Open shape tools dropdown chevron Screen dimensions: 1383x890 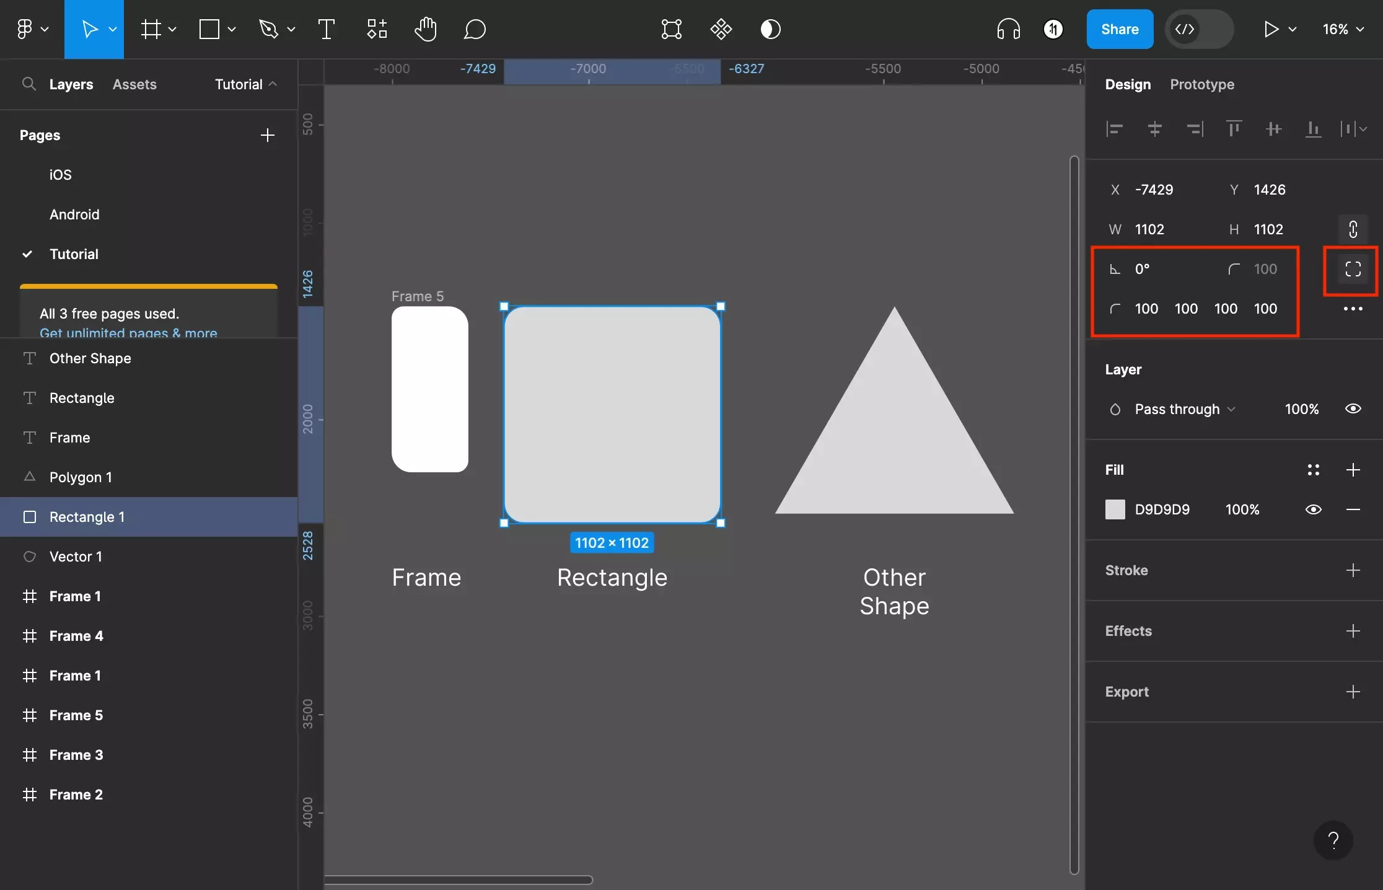pos(232,29)
